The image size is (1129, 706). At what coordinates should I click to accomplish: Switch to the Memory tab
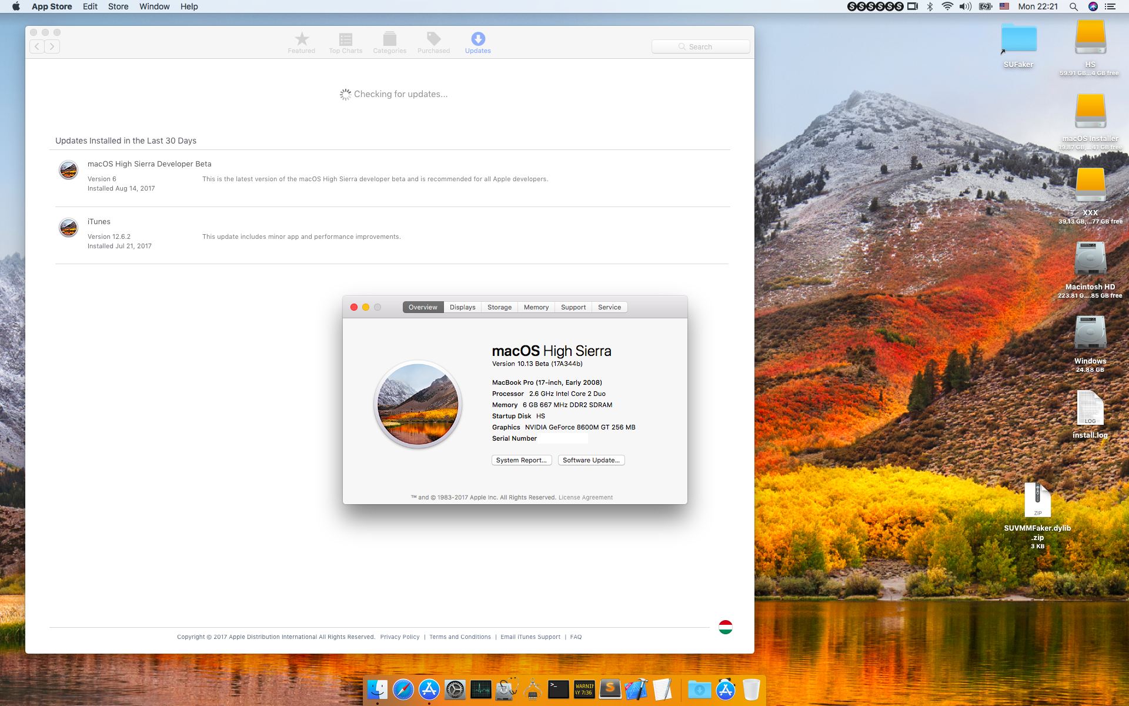pos(536,307)
